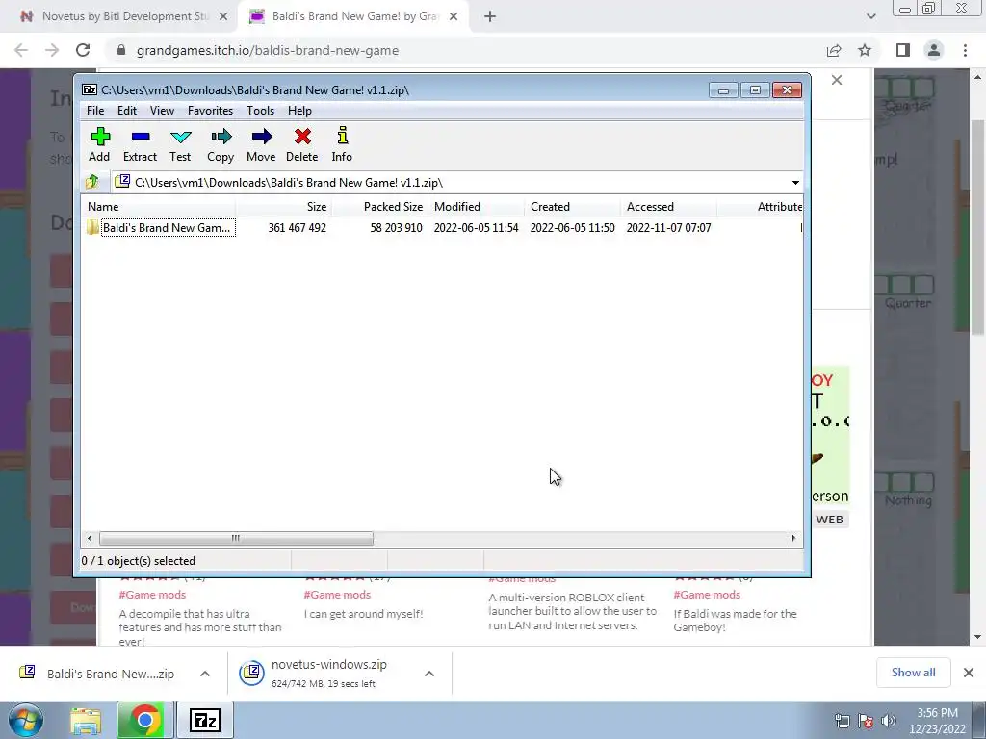Bookmark this page with the star icon
This screenshot has height=739, width=986.
(865, 50)
